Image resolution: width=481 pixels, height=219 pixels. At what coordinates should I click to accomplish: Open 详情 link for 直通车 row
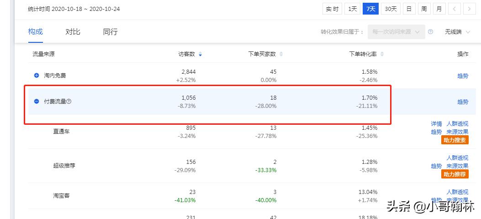[437, 124]
